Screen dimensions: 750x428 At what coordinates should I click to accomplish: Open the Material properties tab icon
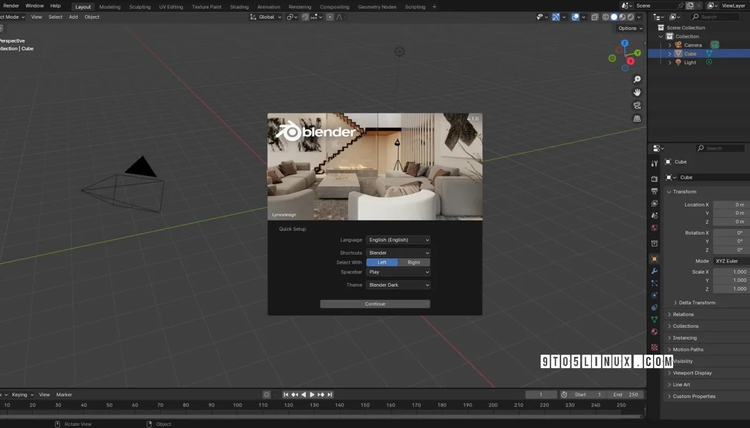click(654, 332)
